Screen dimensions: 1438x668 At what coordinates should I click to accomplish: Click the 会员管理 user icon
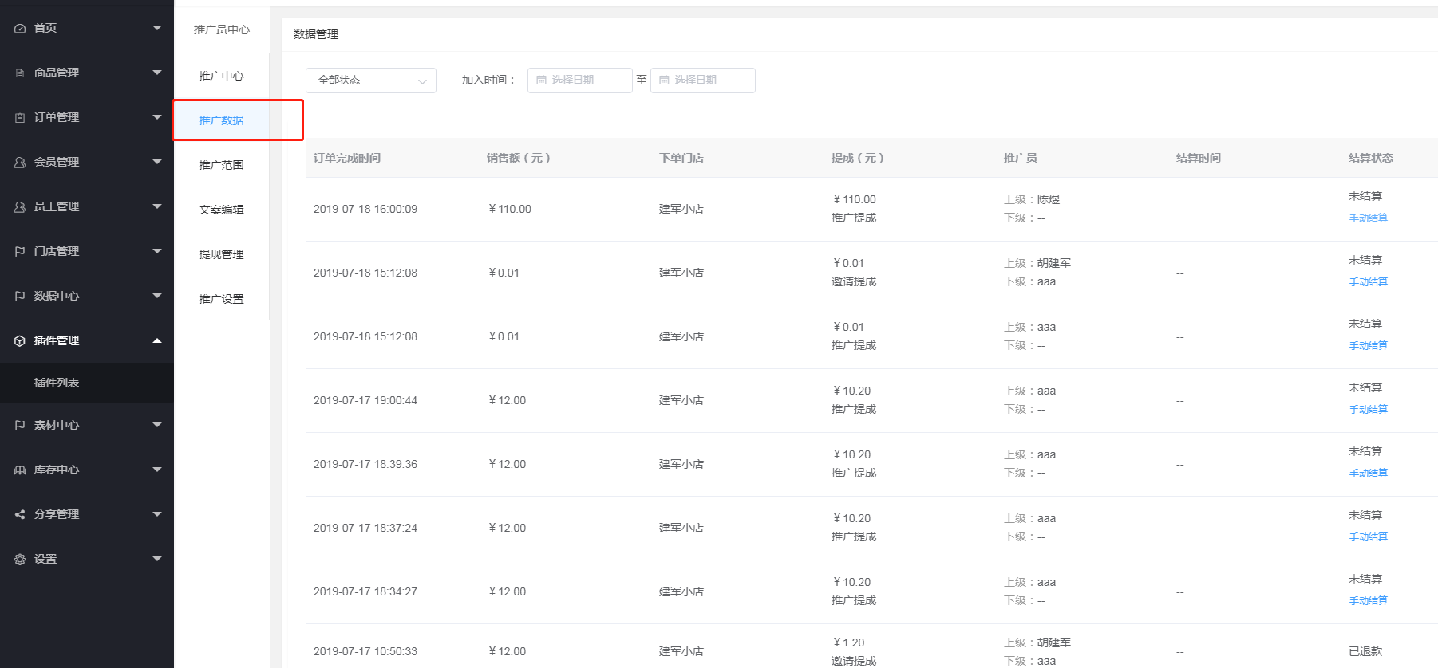pos(20,163)
